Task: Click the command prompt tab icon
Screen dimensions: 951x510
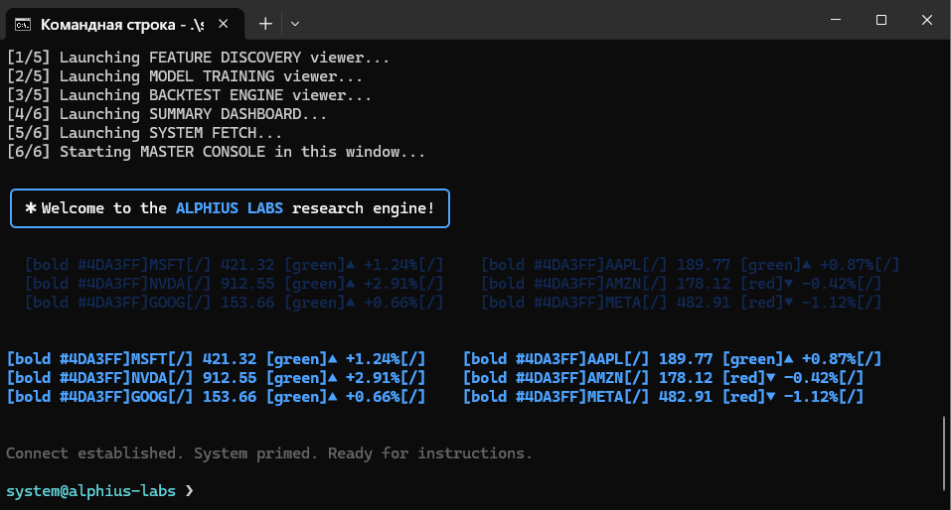Action: point(23,24)
